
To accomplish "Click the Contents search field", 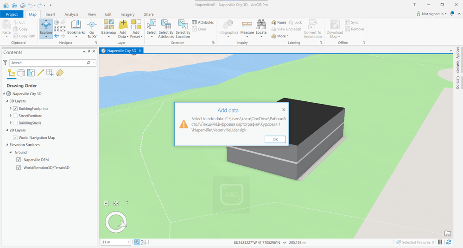I will click(53, 62).
